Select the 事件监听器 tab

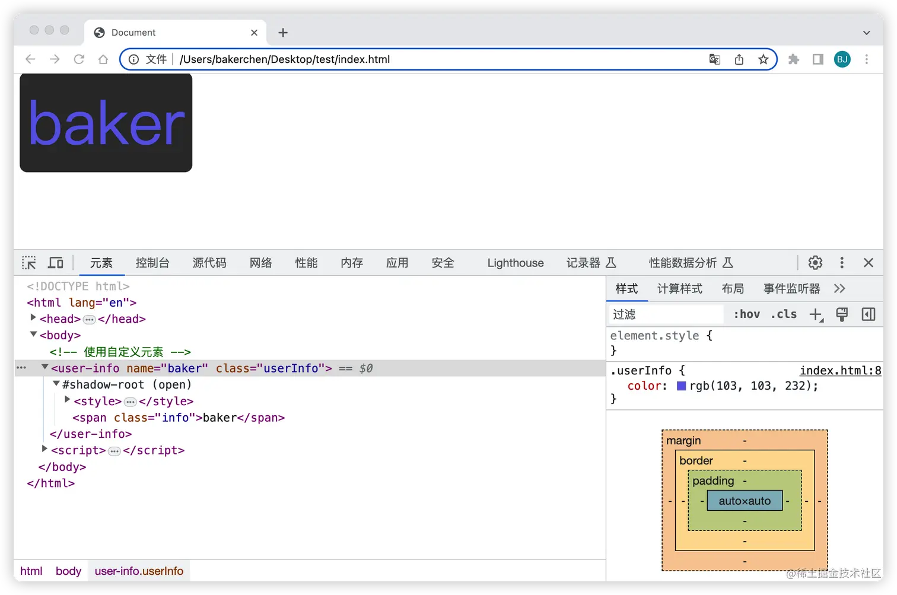(791, 289)
